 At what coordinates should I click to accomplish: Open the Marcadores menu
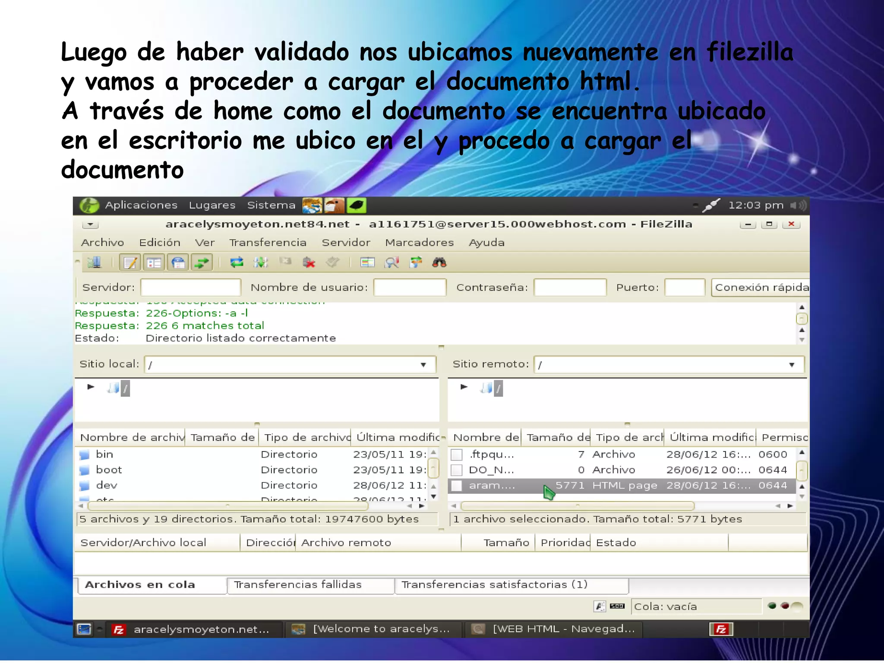(420, 243)
